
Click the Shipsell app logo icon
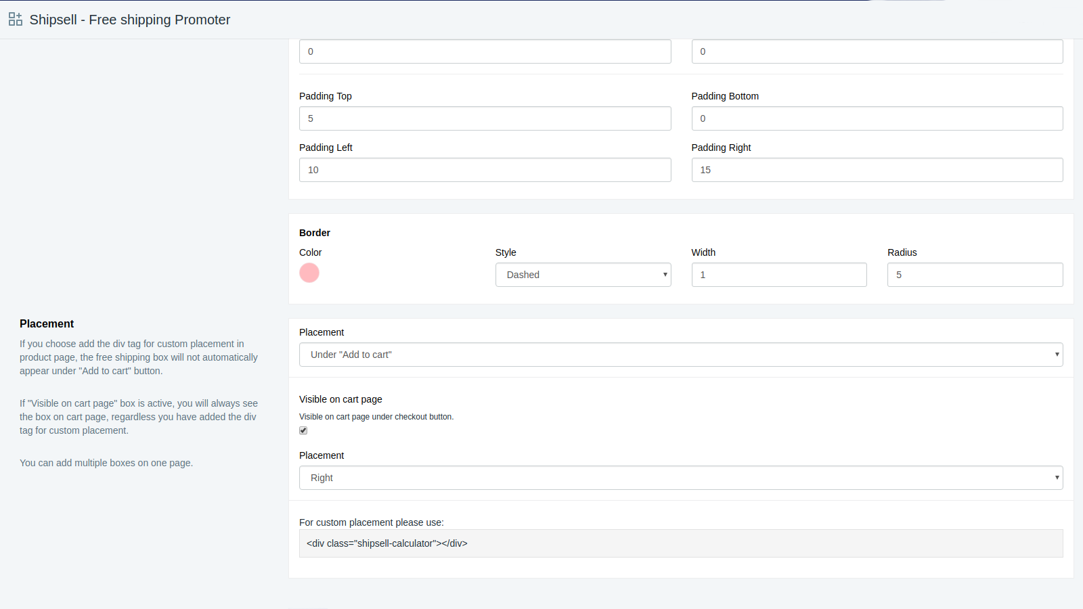pyautogui.click(x=15, y=19)
